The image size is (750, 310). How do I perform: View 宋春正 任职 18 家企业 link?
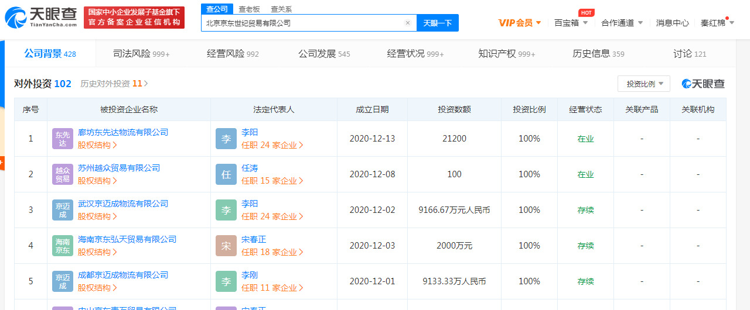[272, 252]
